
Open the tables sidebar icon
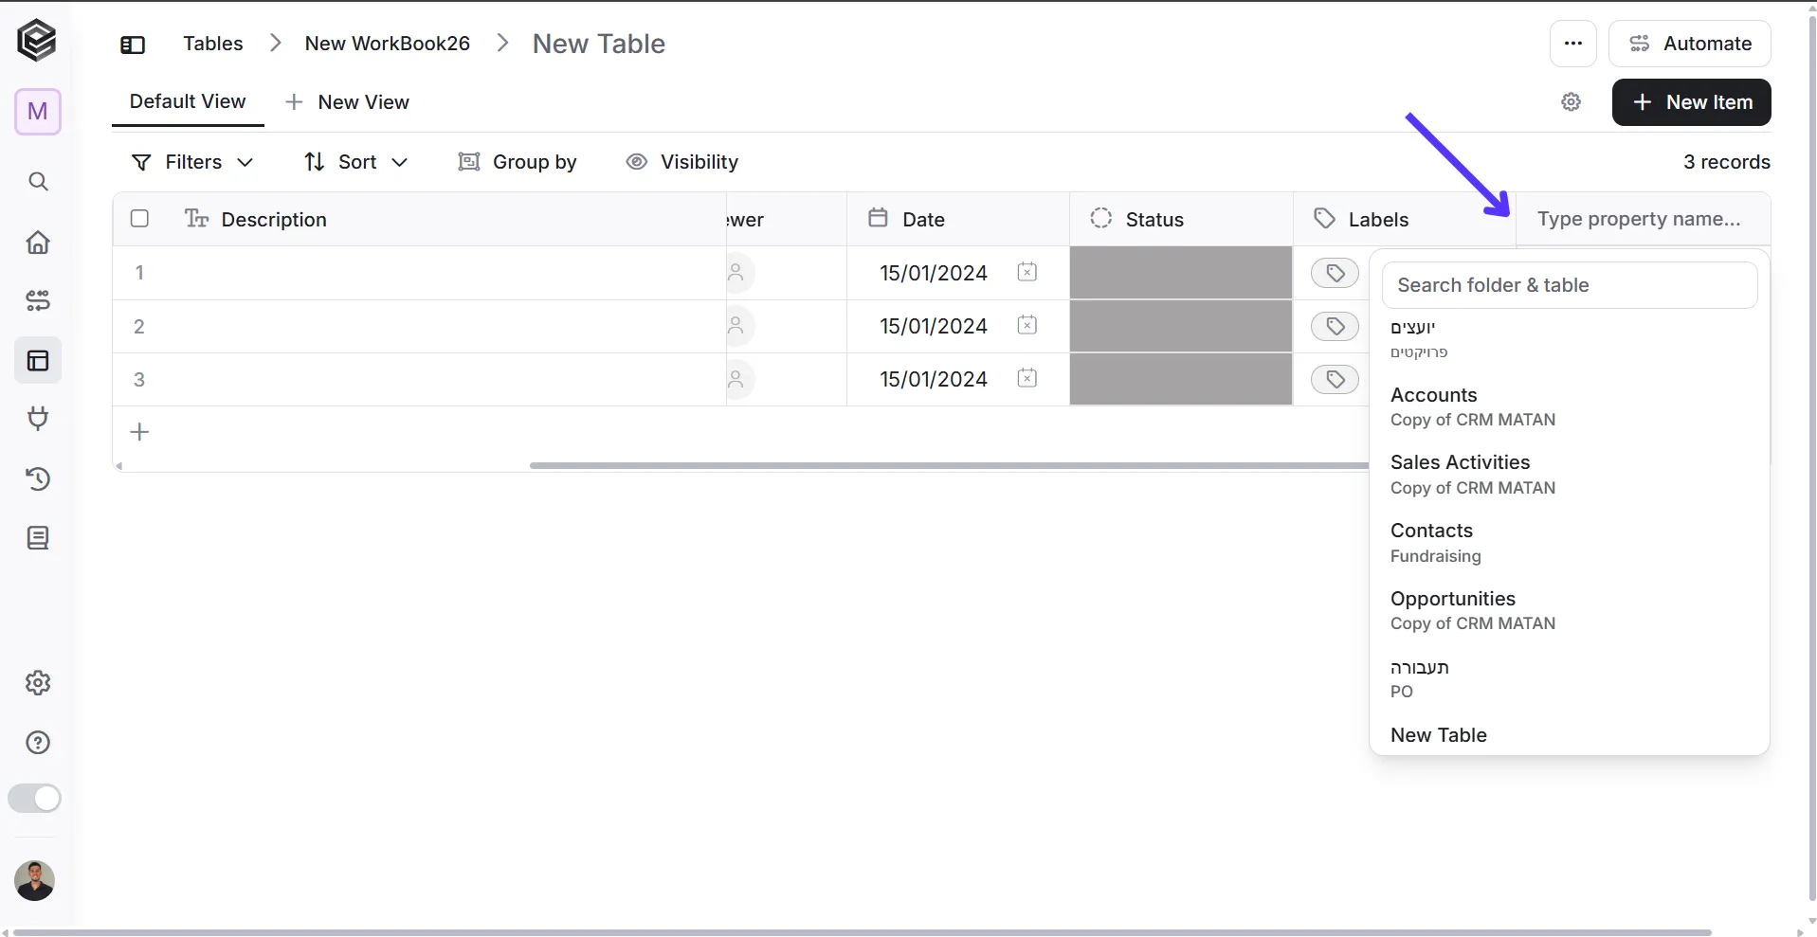(38, 360)
